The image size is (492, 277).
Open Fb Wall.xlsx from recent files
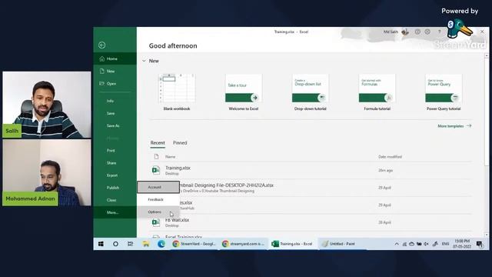tap(311, 222)
